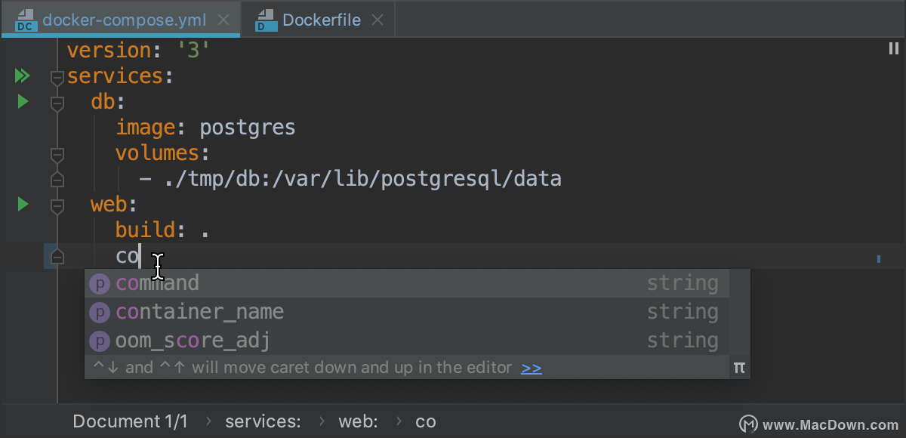
Task: Run the web service gutter arrow
Action: (23, 204)
